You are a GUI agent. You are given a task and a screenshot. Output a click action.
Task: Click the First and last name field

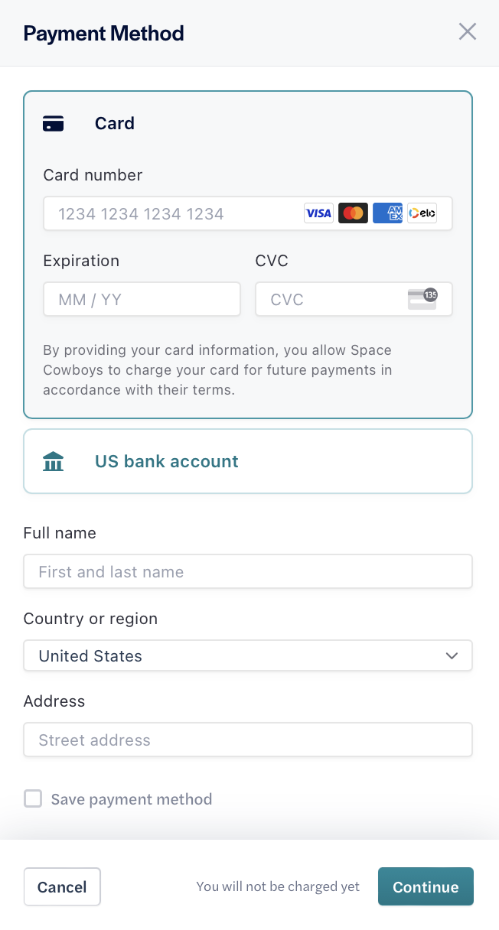click(x=248, y=571)
